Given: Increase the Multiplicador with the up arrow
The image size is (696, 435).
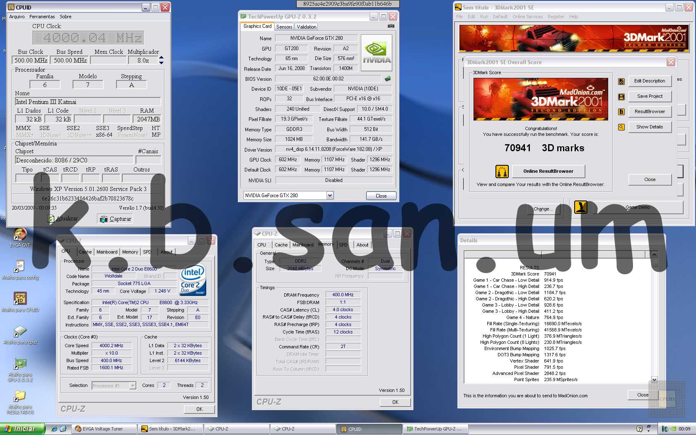Looking at the screenshot, I should (161, 58).
